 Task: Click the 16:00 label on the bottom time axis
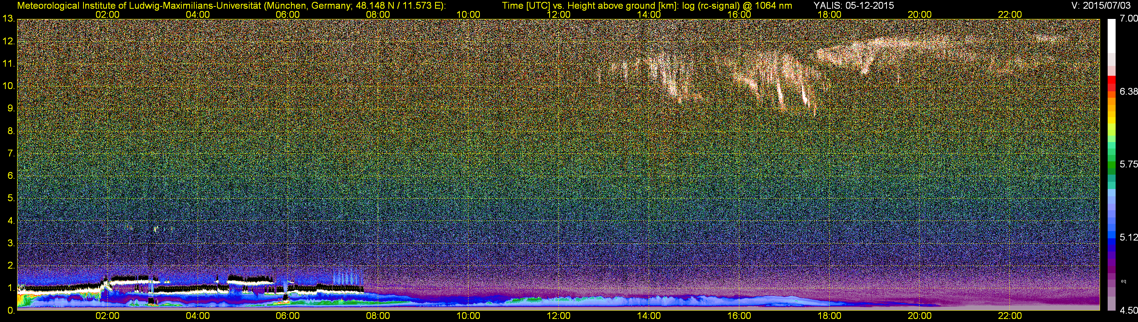tap(739, 316)
